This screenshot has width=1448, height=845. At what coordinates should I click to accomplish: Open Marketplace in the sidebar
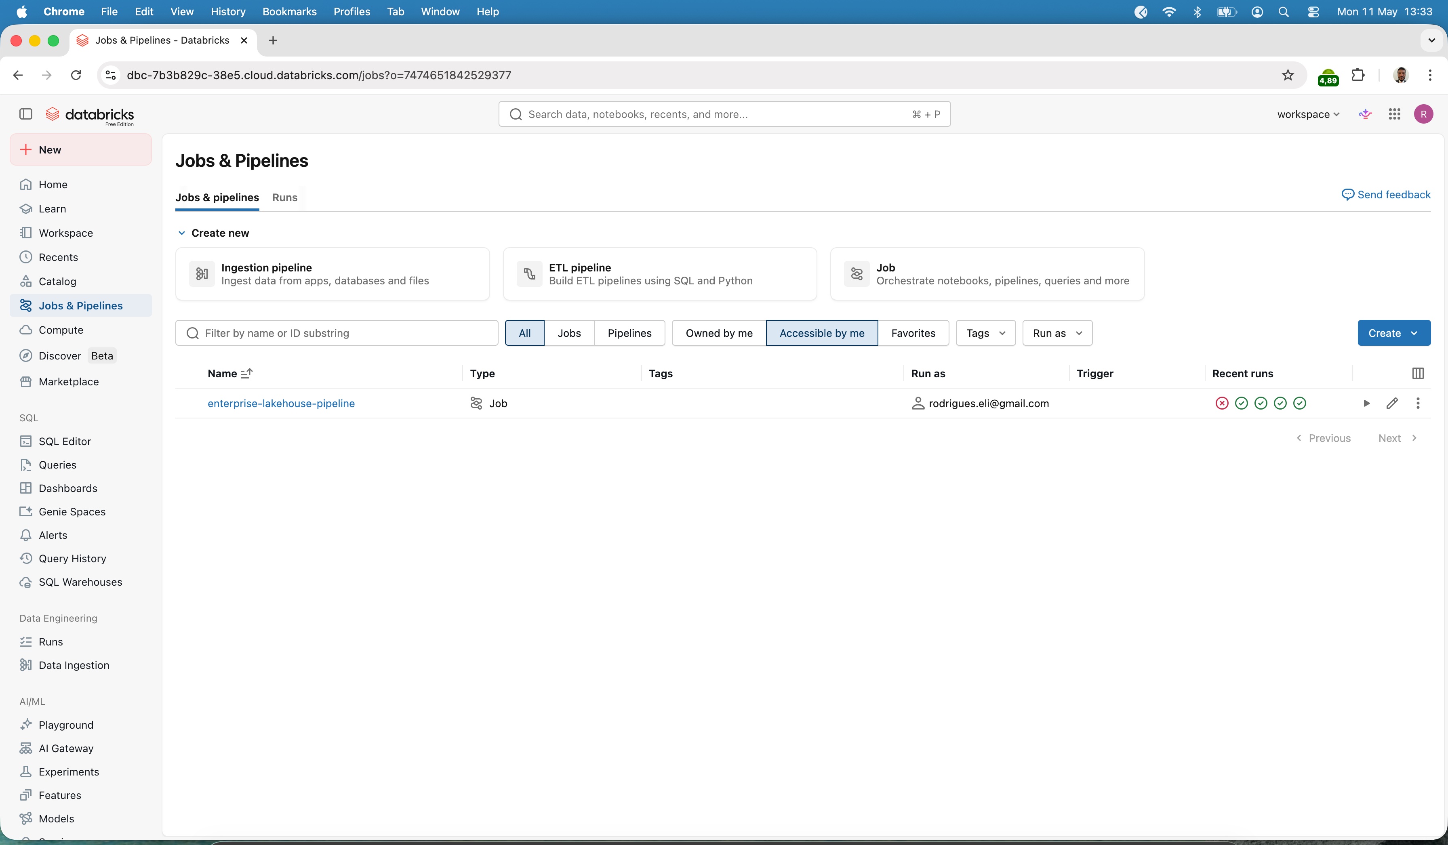click(80, 381)
